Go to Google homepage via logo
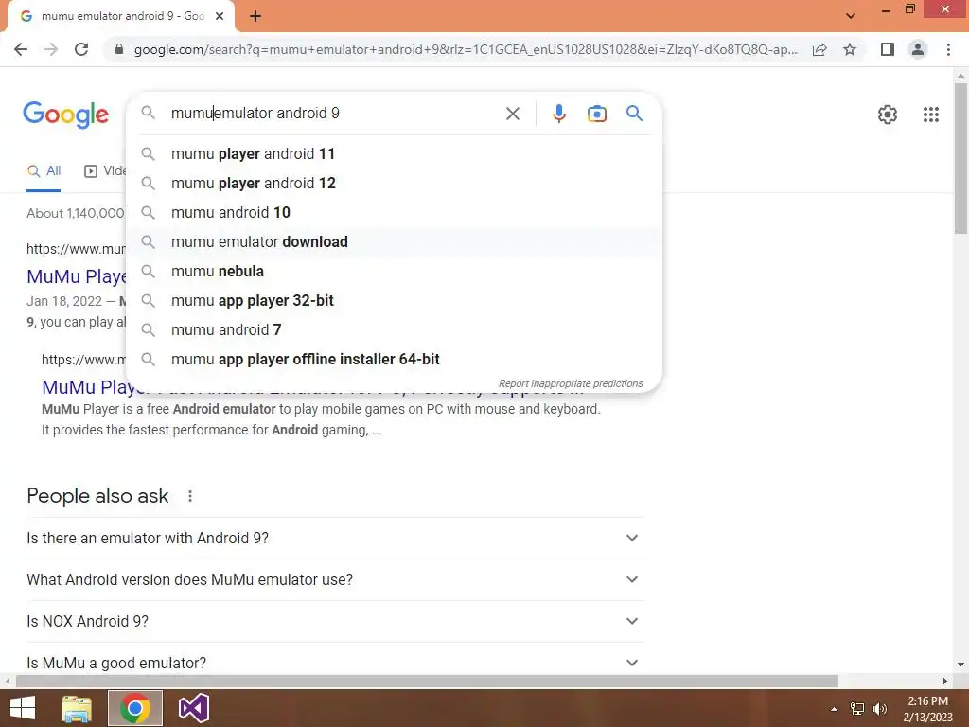969x727 pixels. pos(65,115)
